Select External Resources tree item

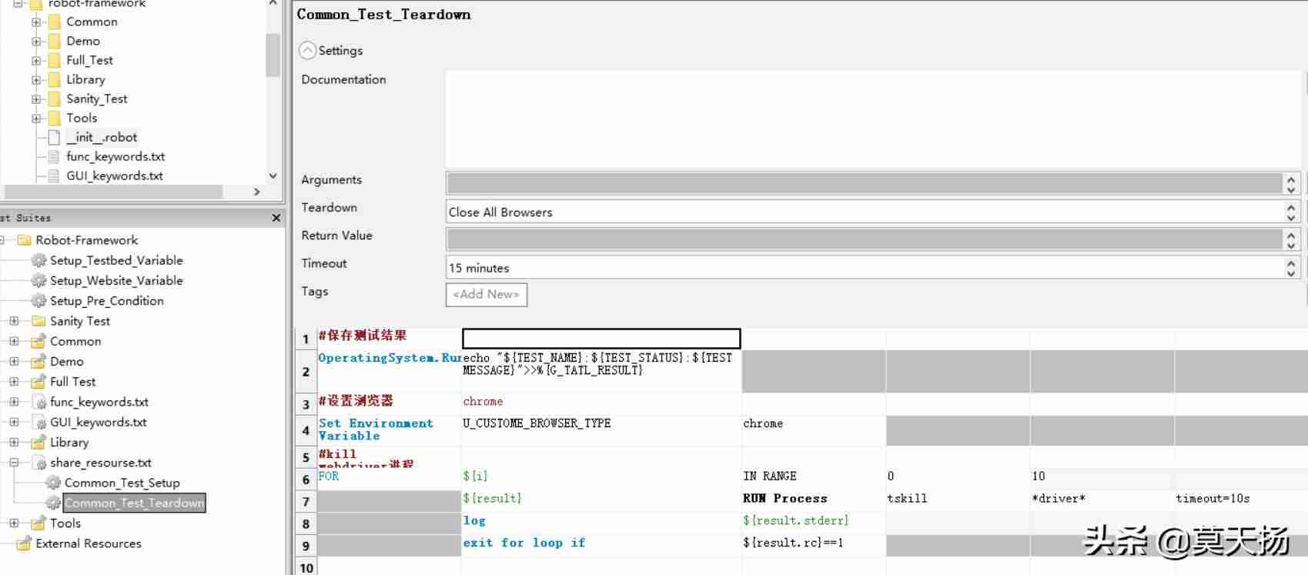click(89, 543)
